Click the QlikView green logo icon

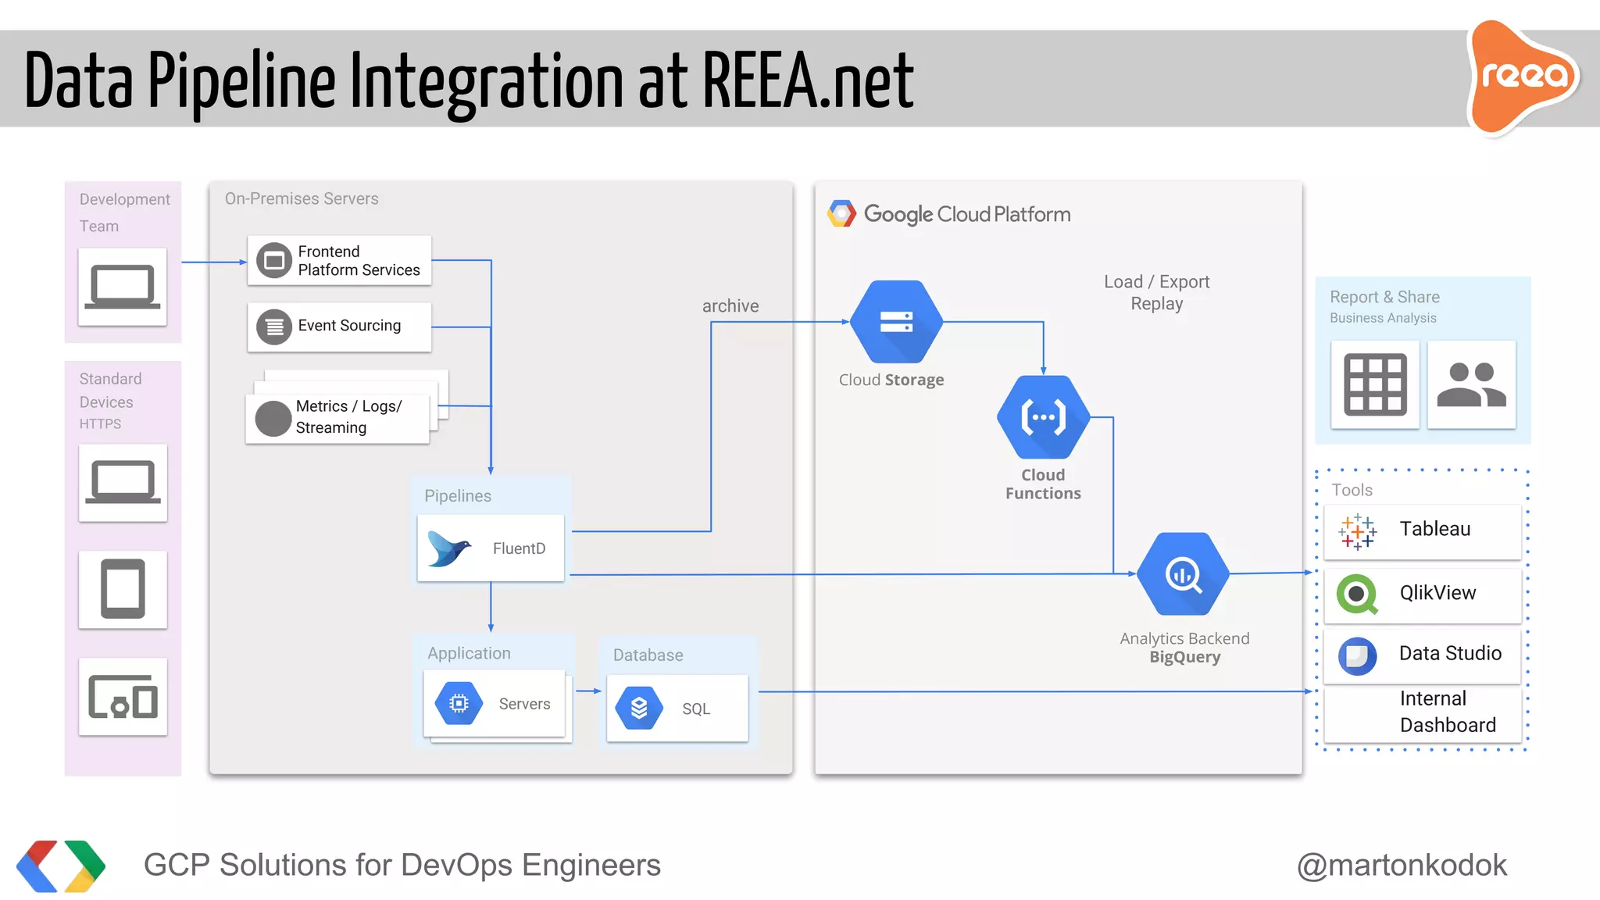(x=1357, y=594)
